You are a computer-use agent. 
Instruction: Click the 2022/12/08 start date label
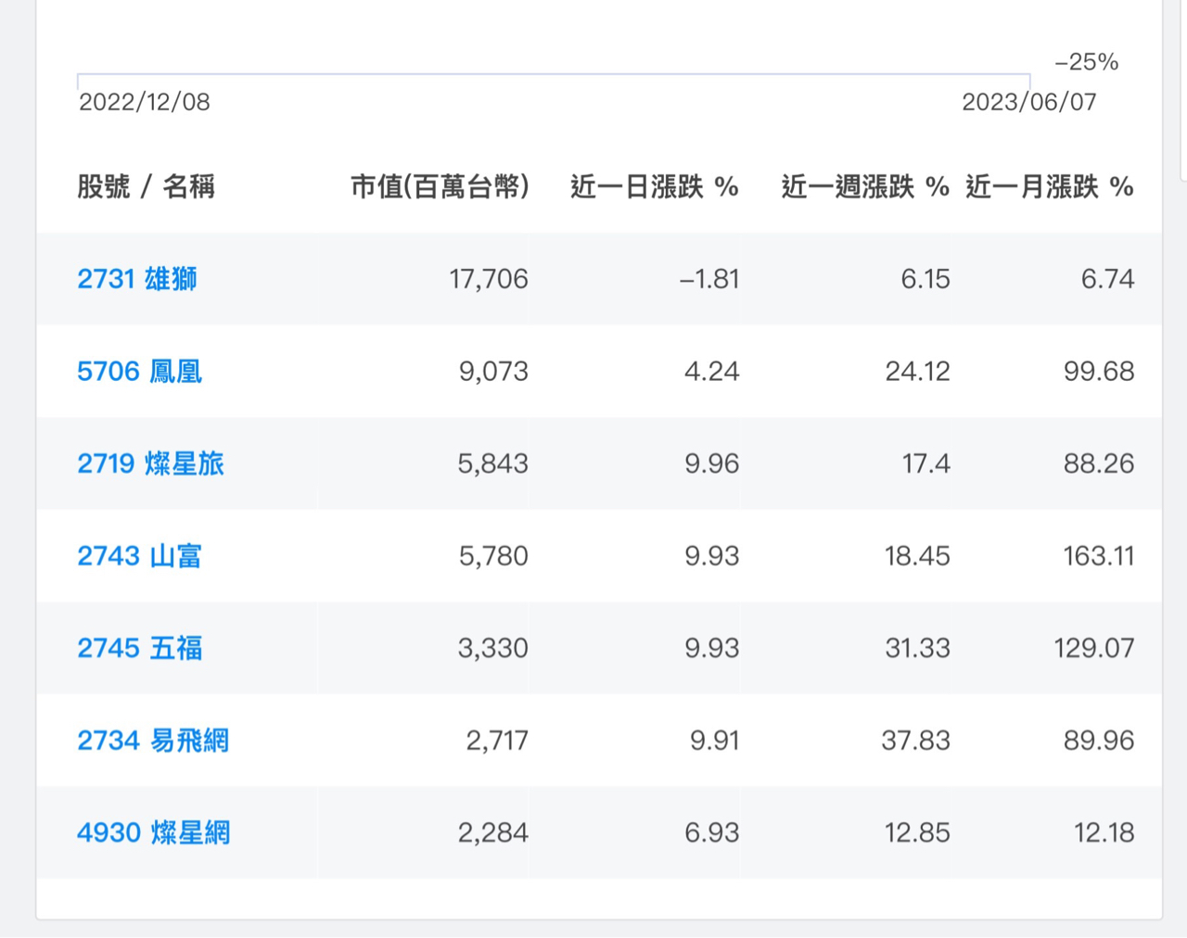tap(145, 102)
